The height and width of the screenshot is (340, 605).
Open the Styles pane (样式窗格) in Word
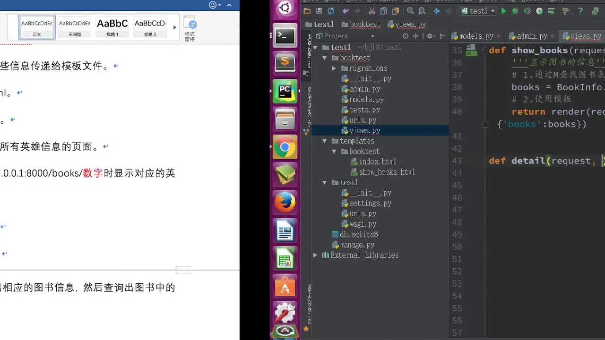190,29
